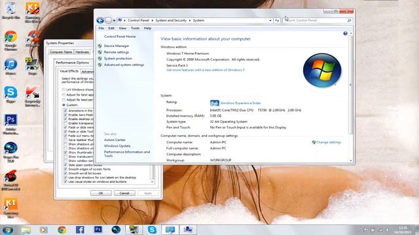Refresh the Control Panel address bar
Image resolution: width=419 pixels, height=235 pixels.
[277, 20]
